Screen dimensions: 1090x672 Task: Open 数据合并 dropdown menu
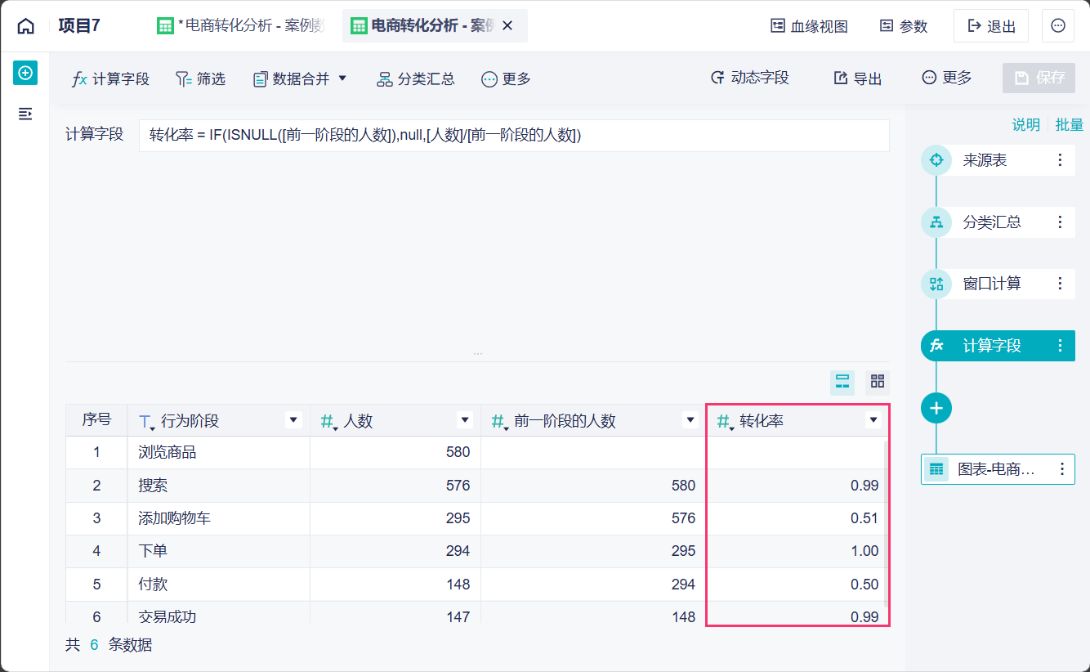pos(301,78)
